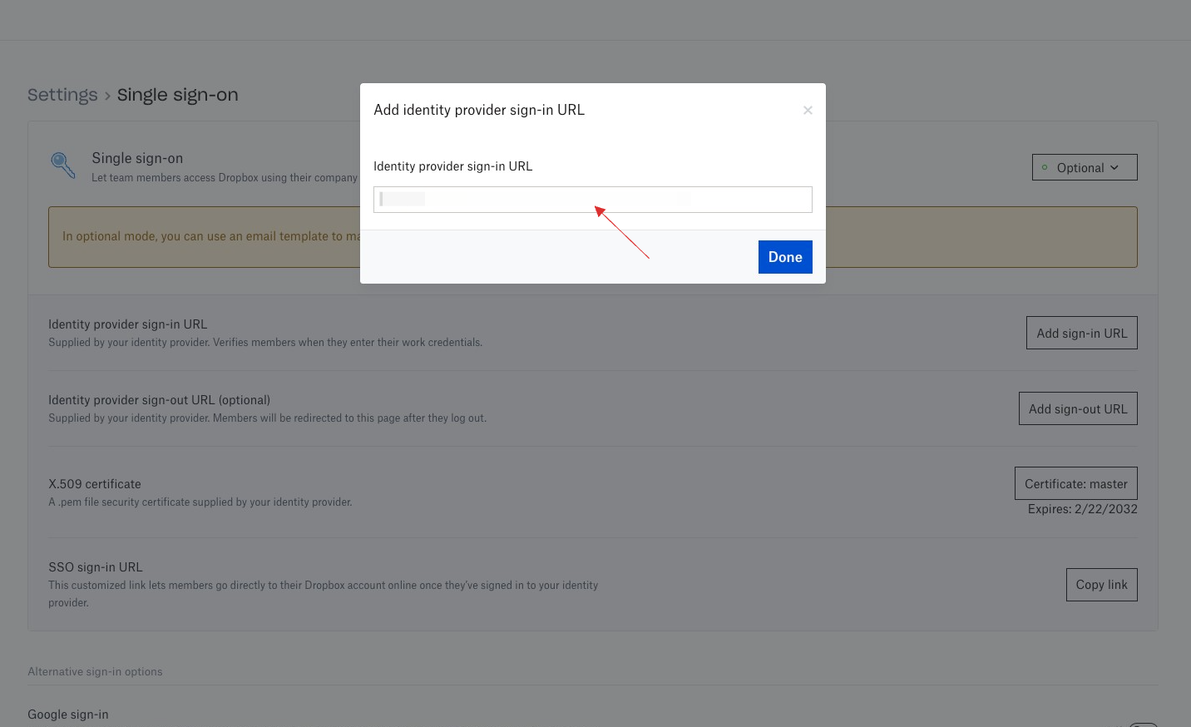
Task: Click the 'Google sign-in' label
Action: click(x=68, y=715)
